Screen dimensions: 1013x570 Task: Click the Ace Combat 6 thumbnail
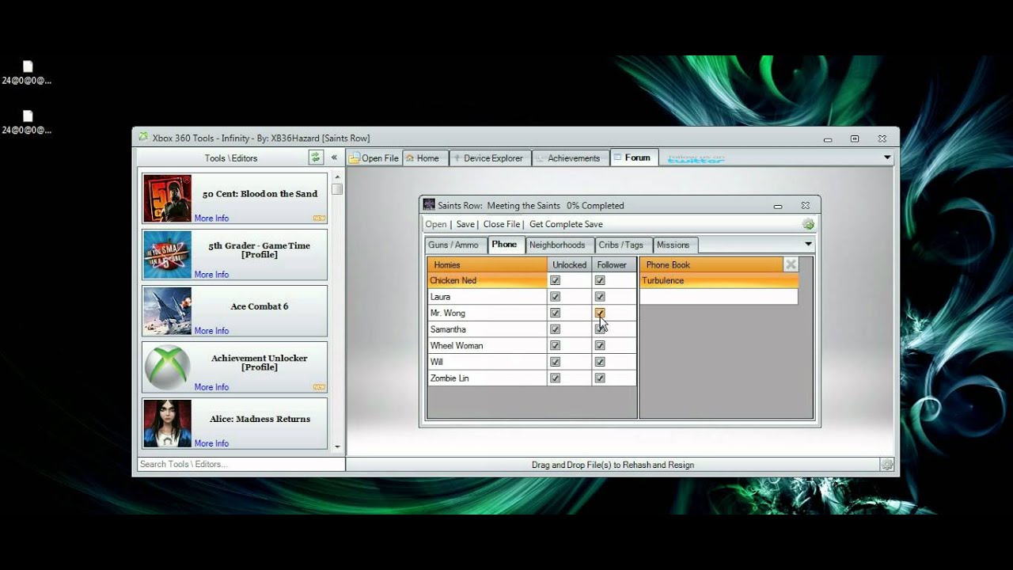(x=167, y=311)
